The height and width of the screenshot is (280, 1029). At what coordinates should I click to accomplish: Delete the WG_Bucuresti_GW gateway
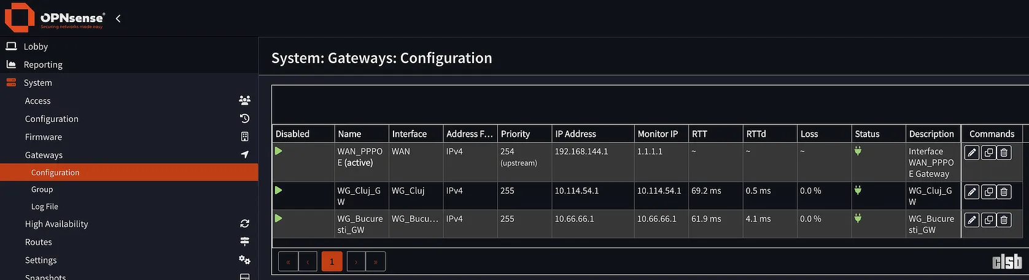tap(1004, 219)
